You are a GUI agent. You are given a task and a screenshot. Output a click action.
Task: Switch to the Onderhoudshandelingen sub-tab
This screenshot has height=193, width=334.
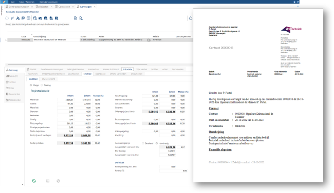click(53, 74)
